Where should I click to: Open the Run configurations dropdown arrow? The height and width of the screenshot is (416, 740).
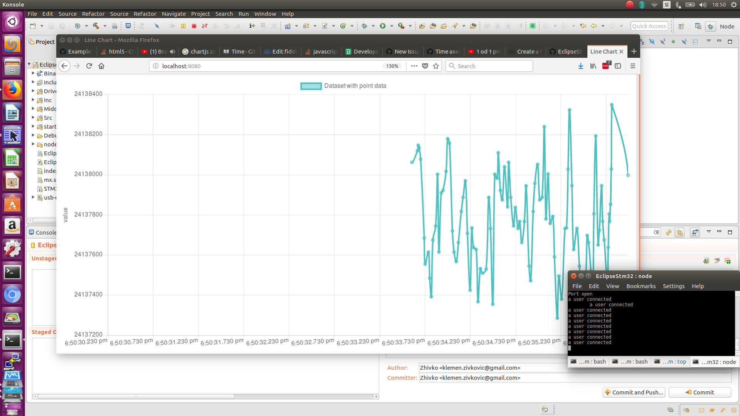392,26
